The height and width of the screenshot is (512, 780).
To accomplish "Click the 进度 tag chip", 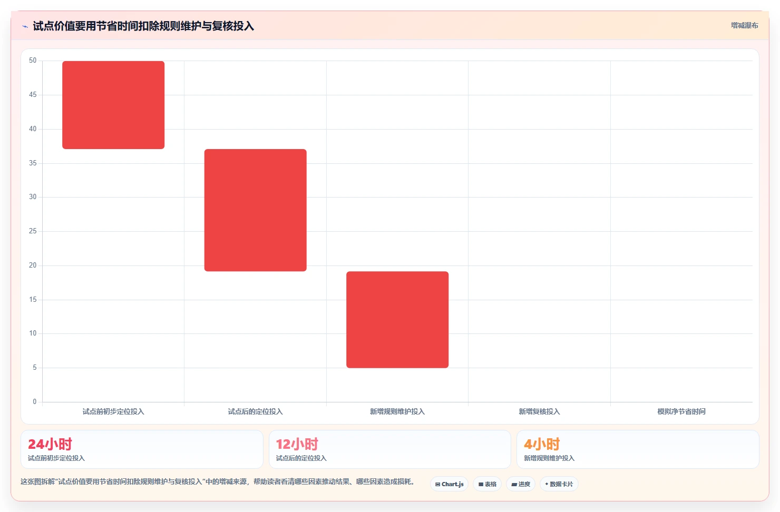I will pyautogui.click(x=521, y=484).
